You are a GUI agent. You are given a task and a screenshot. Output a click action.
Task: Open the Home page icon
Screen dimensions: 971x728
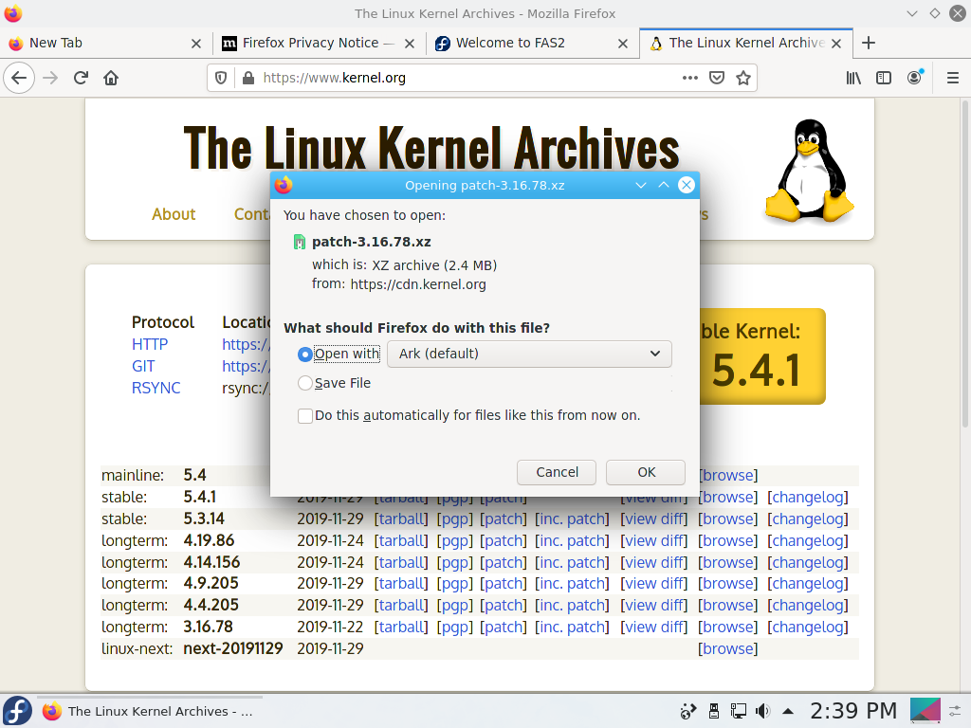tap(111, 78)
